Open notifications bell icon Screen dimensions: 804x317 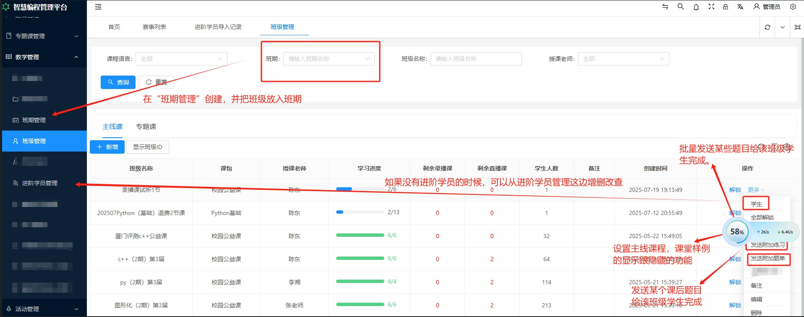(696, 7)
